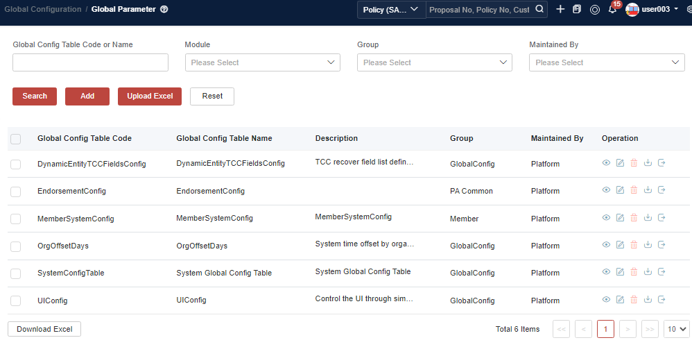Open the user003 account menu
The height and width of the screenshot is (347, 692).
[x=652, y=9]
